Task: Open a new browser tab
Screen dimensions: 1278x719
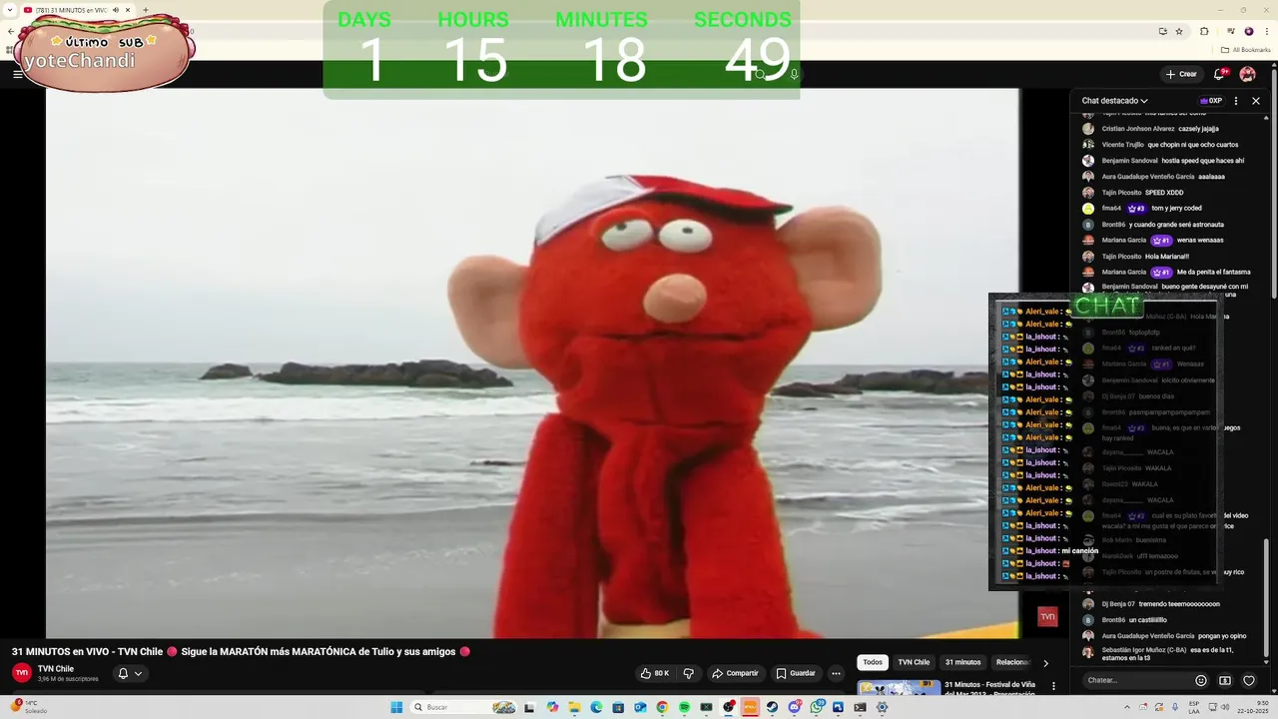Action: tap(146, 10)
